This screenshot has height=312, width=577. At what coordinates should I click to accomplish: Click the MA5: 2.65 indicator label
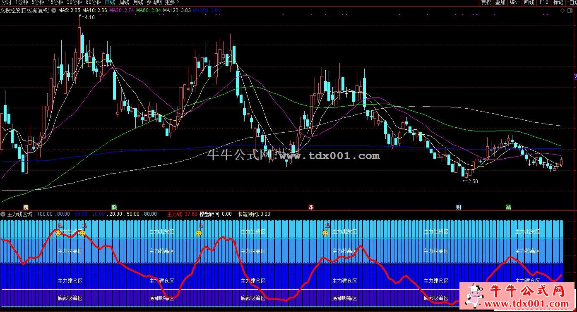69,10
